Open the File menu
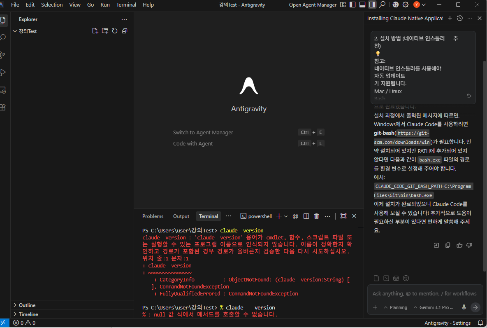This screenshot has width=487, height=328. pyautogui.click(x=15, y=5)
